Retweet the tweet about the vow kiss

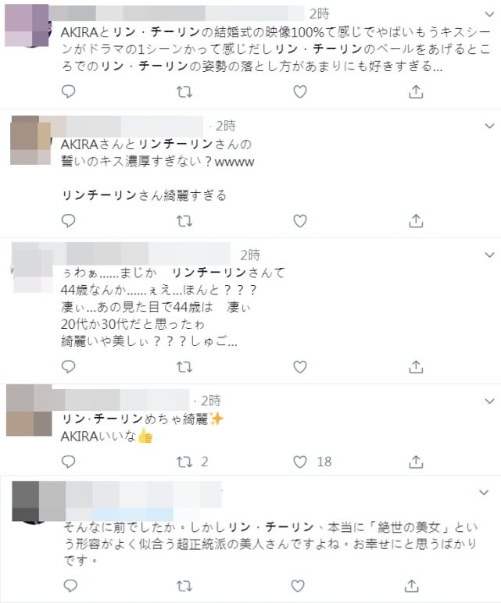click(184, 221)
